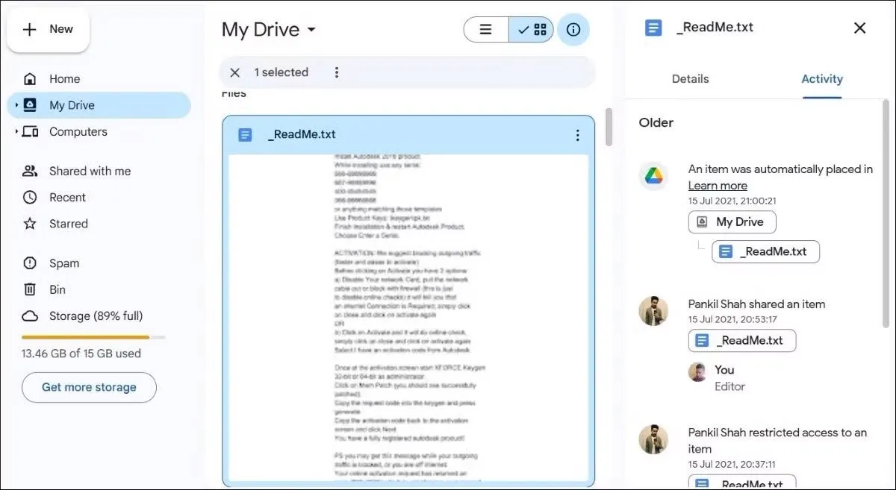Click the New button with plus icon
Viewport: 896px width, 490px height.
pos(49,30)
